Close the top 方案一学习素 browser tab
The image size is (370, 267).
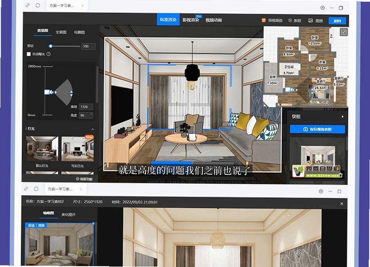coord(83,6)
